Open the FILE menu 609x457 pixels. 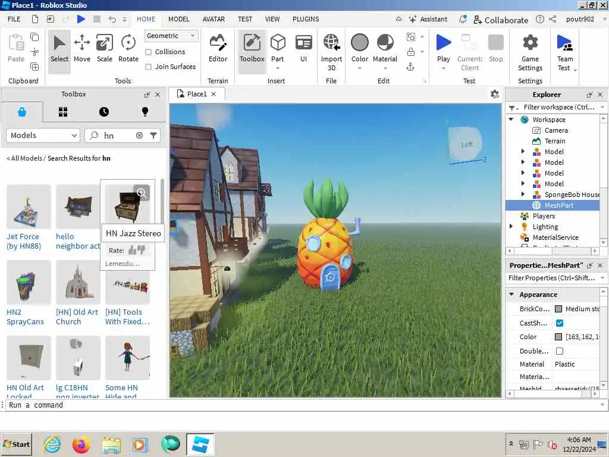click(x=14, y=19)
